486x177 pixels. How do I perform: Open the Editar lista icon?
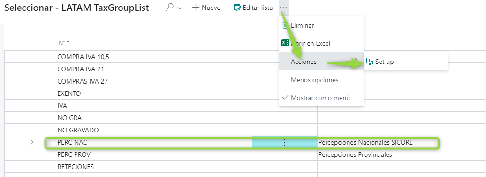[x=237, y=8]
